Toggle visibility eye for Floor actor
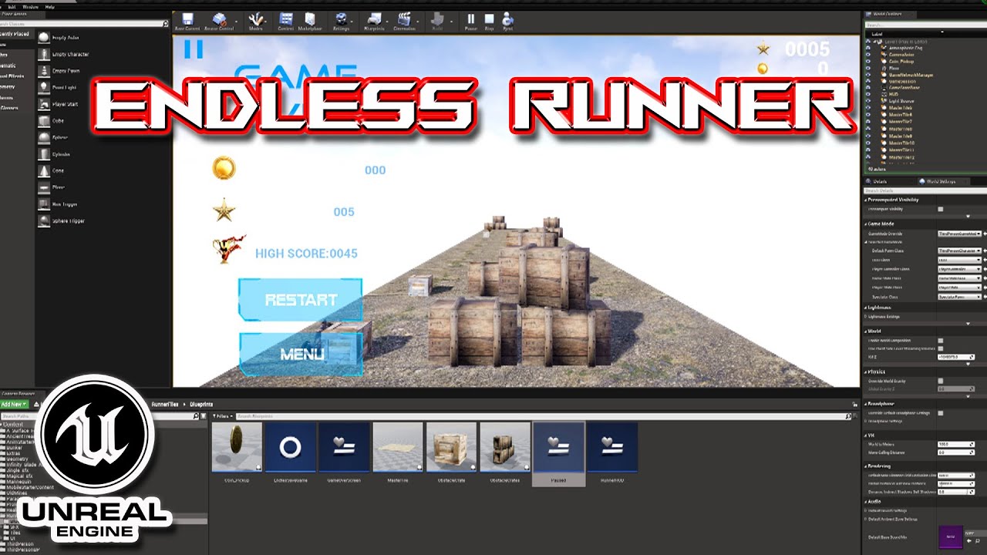 click(x=867, y=68)
